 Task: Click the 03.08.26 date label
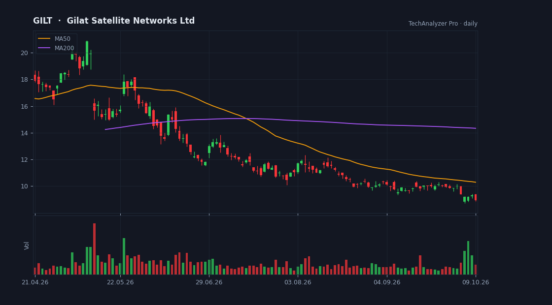[298, 282]
